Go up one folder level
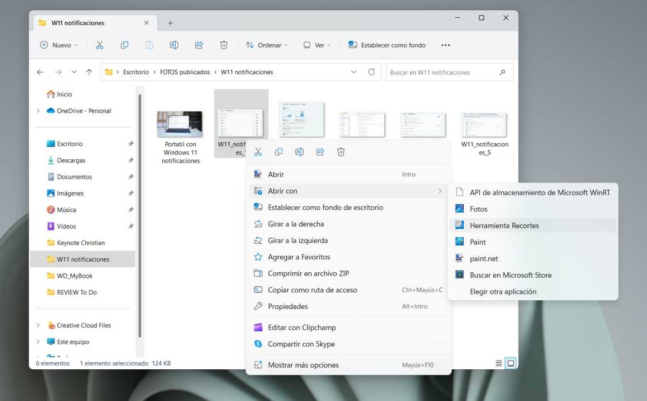 coord(90,72)
